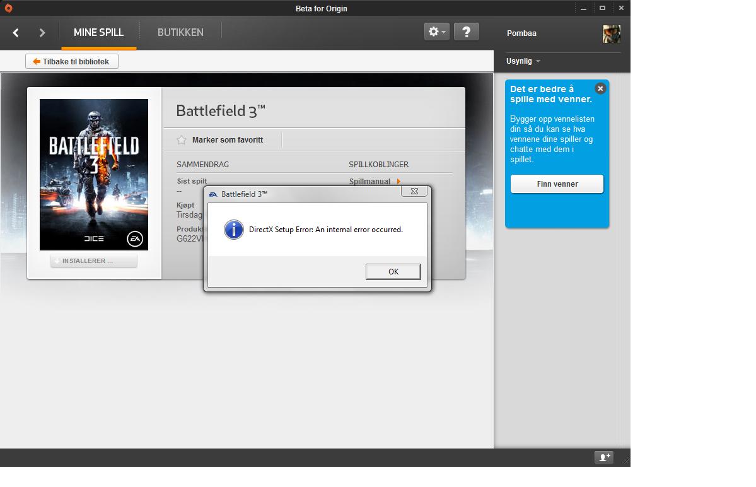The width and height of the screenshot is (756, 487).
Task: Click the SAMMENDRAG heading
Action: pyautogui.click(x=202, y=165)
